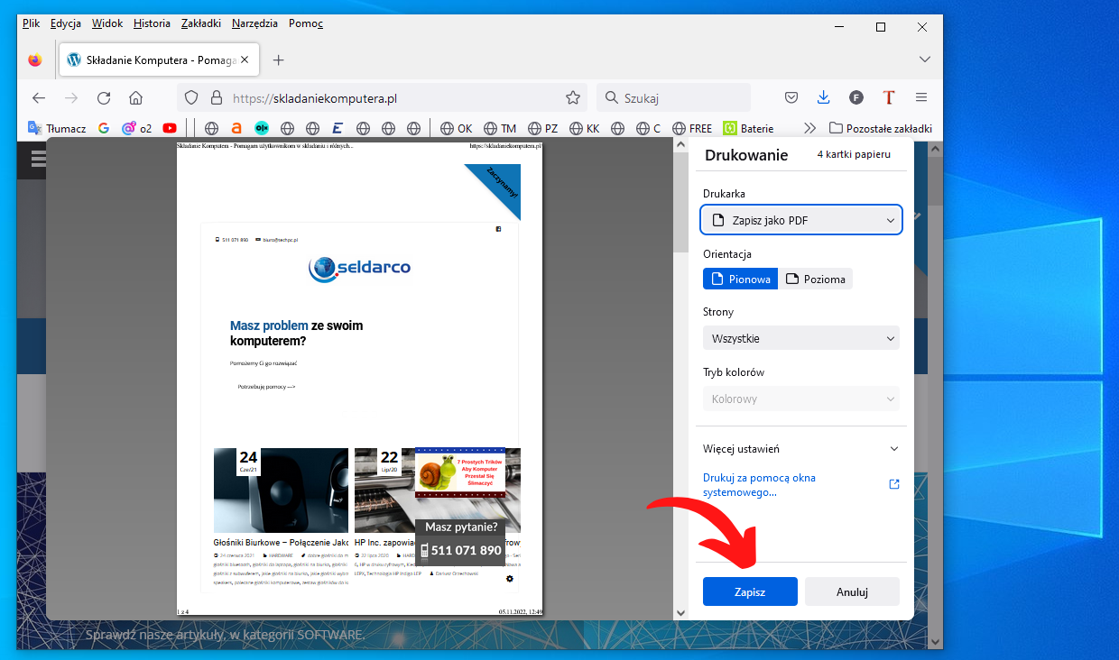This screenshot has height=660, width=1119.
Task: List all open tabs with the chevron
Action: (924, 60)
